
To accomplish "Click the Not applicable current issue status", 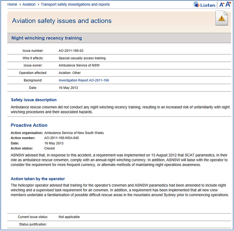I will (69, 217).
